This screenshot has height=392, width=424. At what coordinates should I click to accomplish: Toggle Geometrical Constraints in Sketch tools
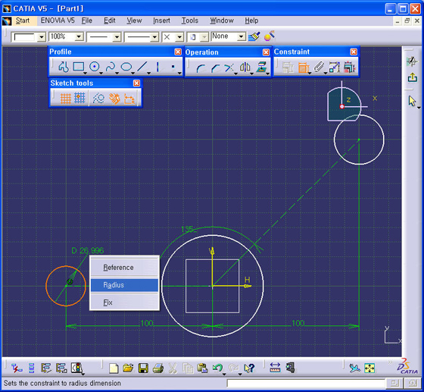point(114,99)
